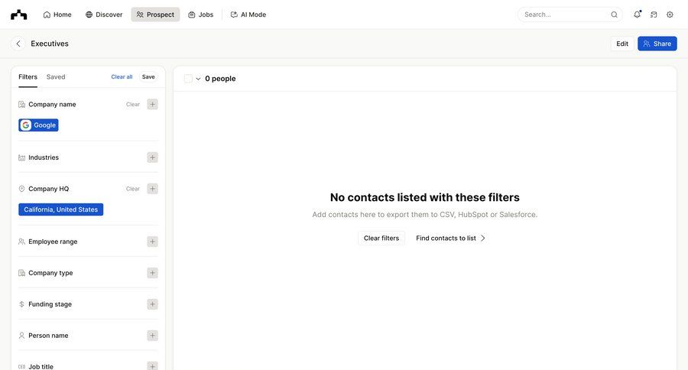Click the Company name filter label

coord(52,105)
